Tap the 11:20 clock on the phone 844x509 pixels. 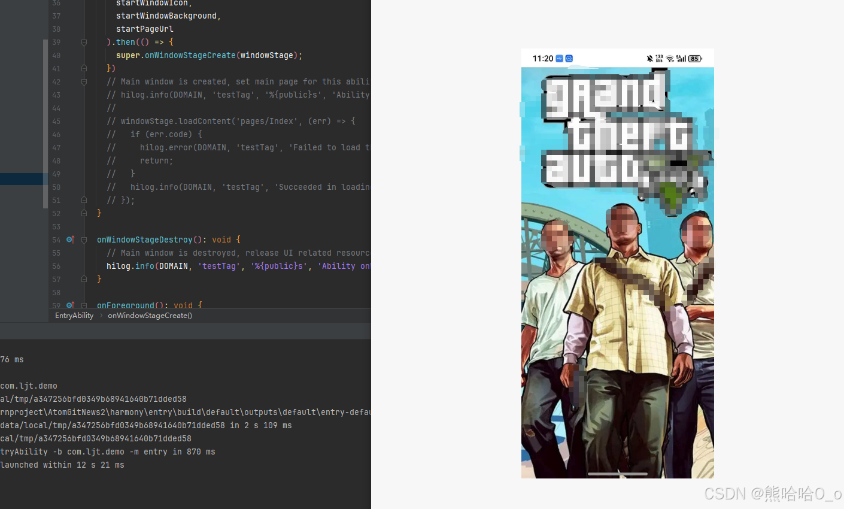543,59
